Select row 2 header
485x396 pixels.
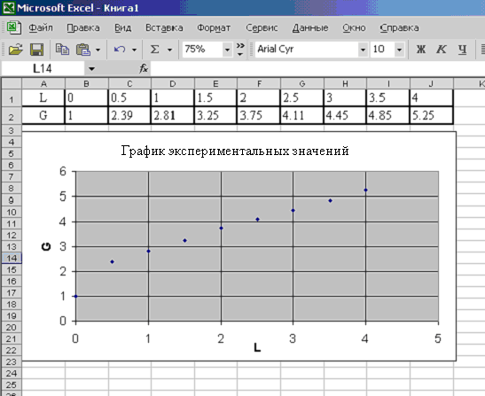pyautogui.click(x=12, y=116)
